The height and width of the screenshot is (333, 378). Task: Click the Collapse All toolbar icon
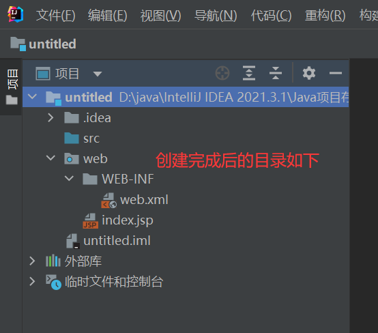click(x=276, y=73)
